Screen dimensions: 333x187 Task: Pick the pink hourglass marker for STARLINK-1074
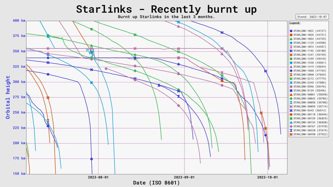coord(291,47)
